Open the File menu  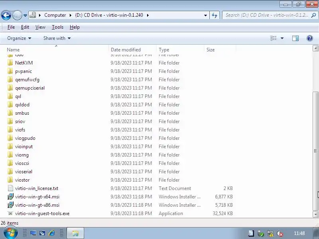11,27
